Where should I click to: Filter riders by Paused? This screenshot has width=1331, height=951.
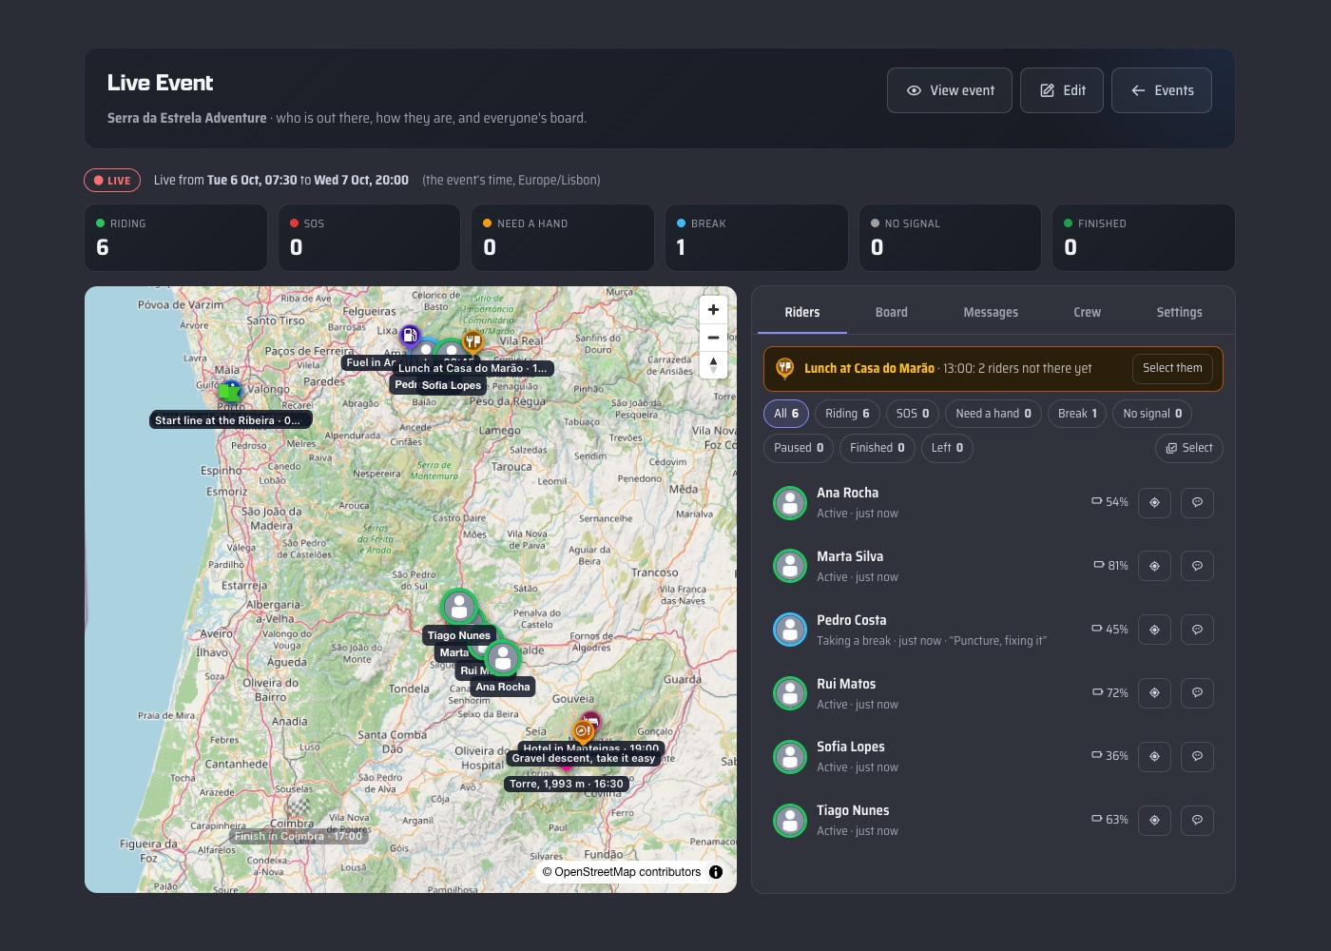tap(799, 448)
